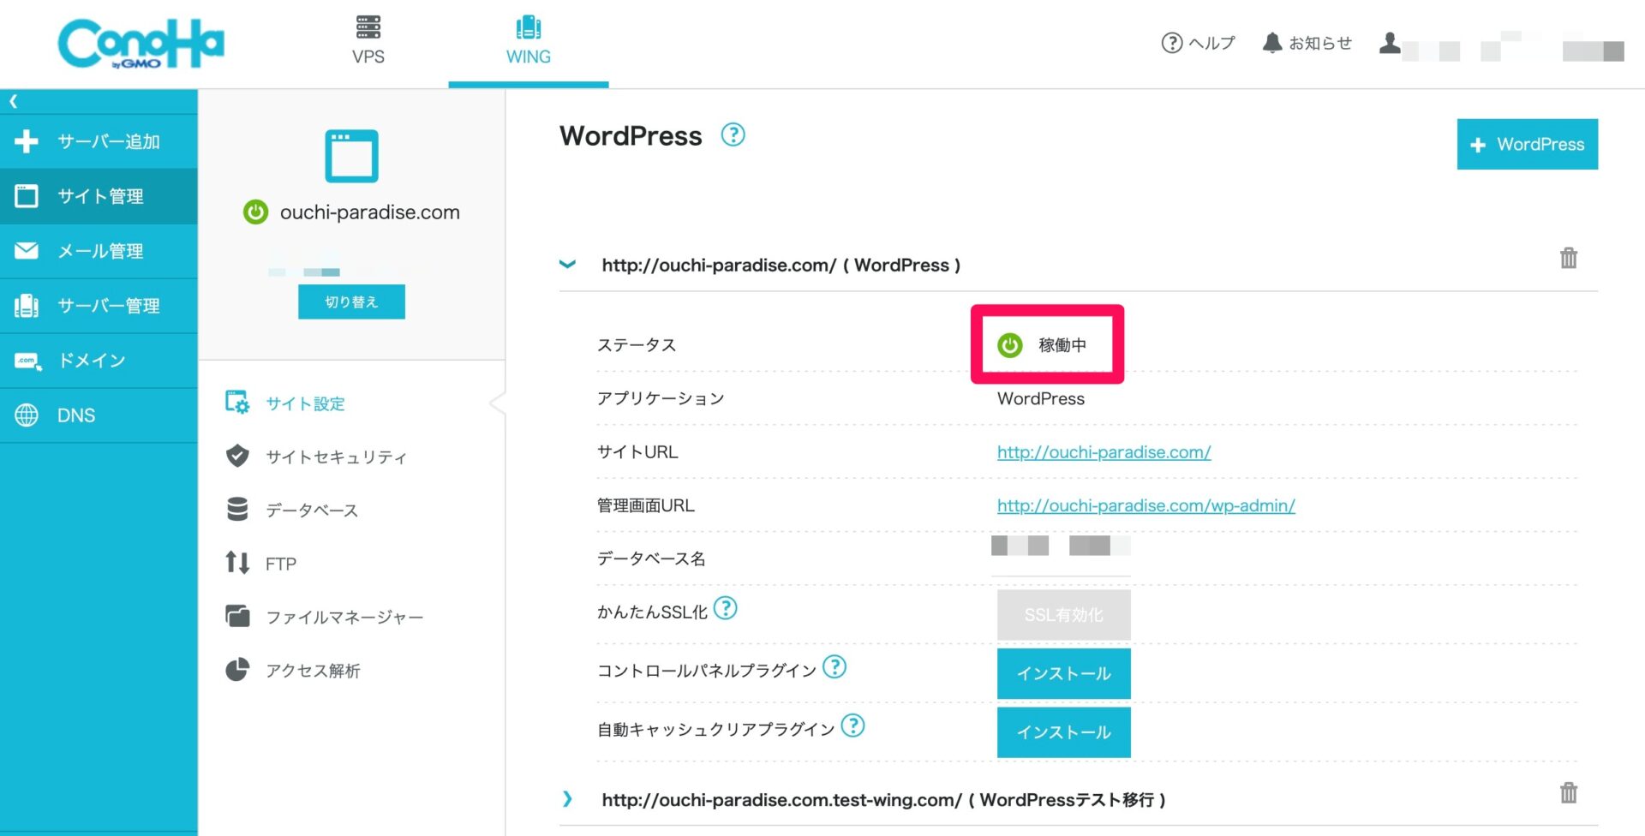Select サイト管理 in the sidebar
This screenshot has height=836, width=1645.
99,196
